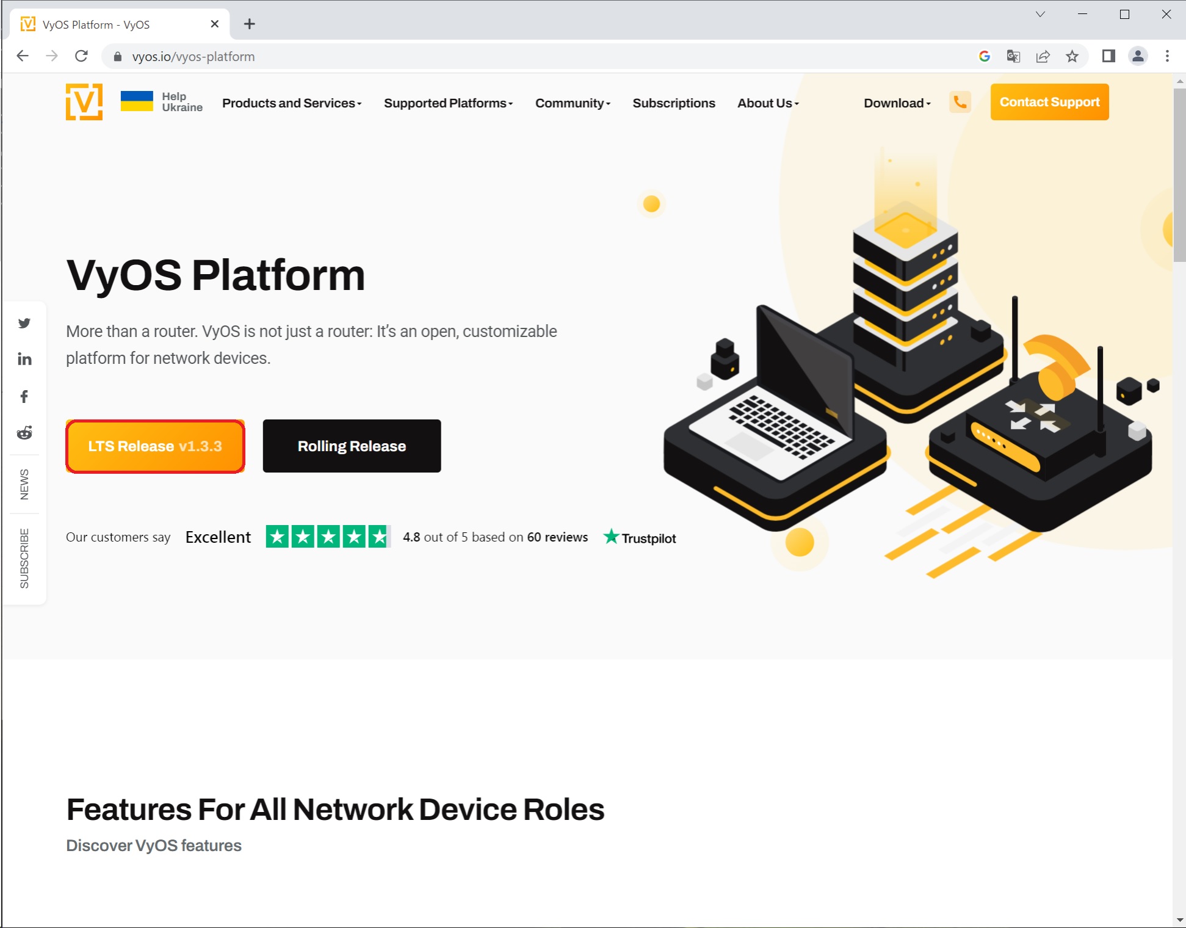Click the Discover VyOS features text
The width and height of the screenshot is (1186, 928).
[154, 846]
